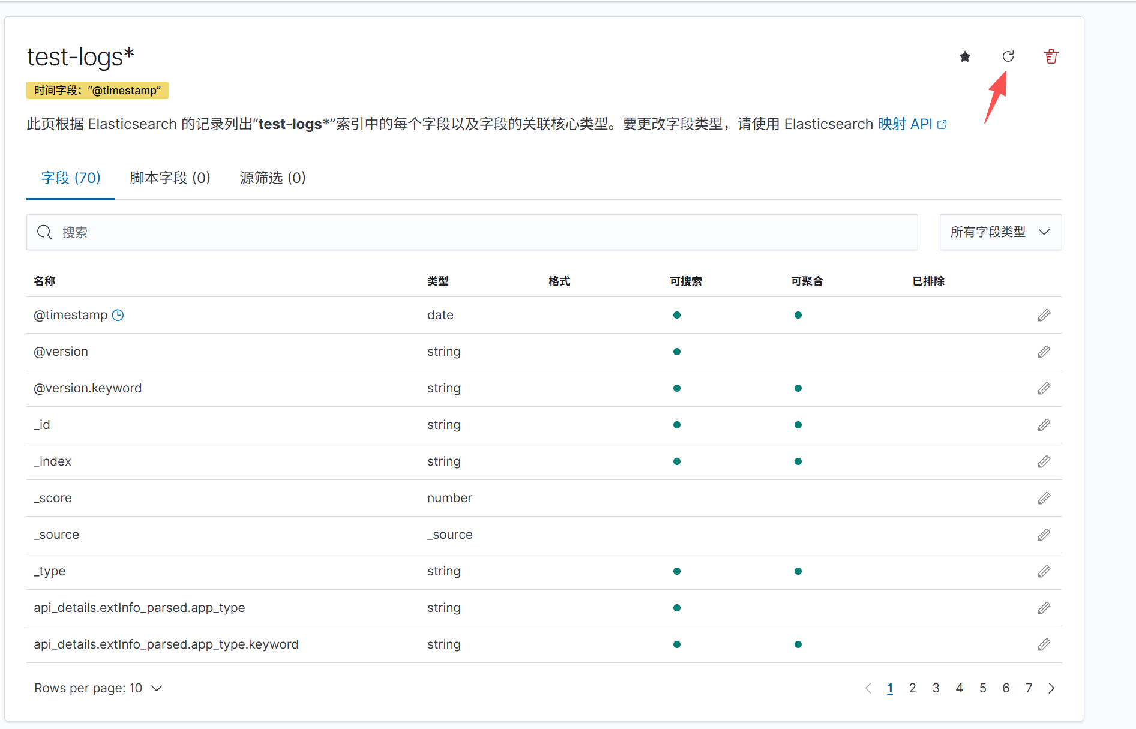Set test-logs* as default index pattern star

[965, 56]
